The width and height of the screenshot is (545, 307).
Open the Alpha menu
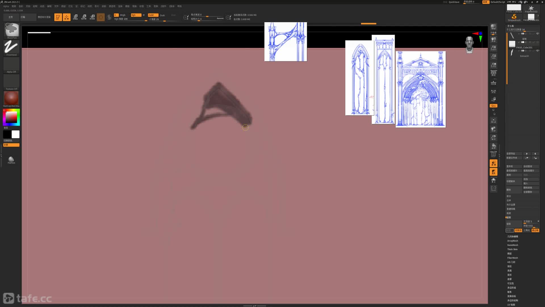(x=6, y=6)
